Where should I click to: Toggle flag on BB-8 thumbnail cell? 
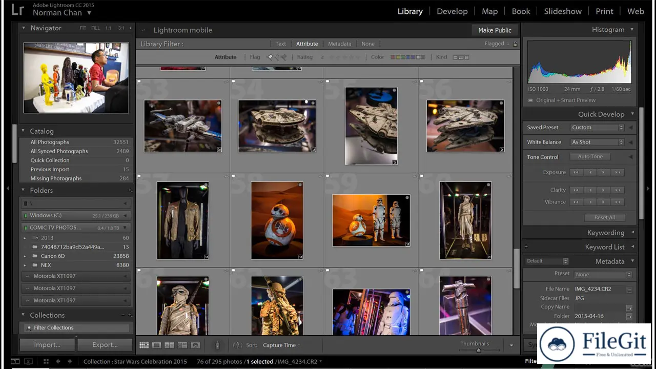[233, 176]
